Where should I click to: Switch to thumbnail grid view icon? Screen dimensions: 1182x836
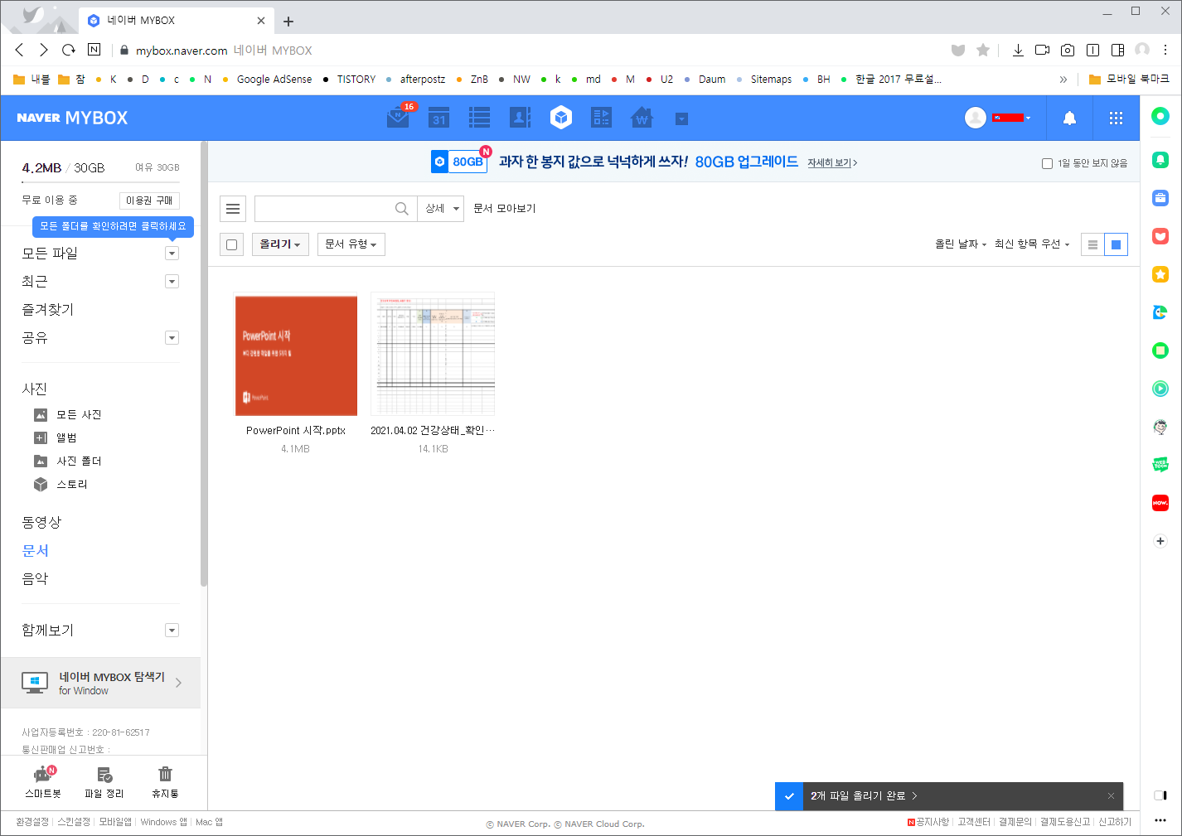click(1116, 244)
